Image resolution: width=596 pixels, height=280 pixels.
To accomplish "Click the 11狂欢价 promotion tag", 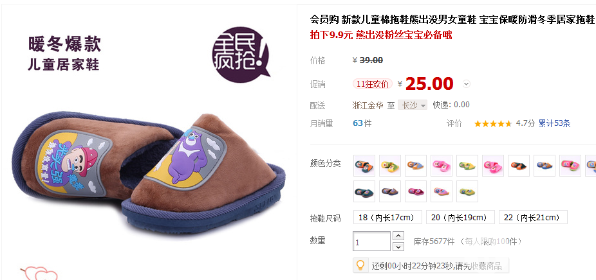I will [373, 84].
